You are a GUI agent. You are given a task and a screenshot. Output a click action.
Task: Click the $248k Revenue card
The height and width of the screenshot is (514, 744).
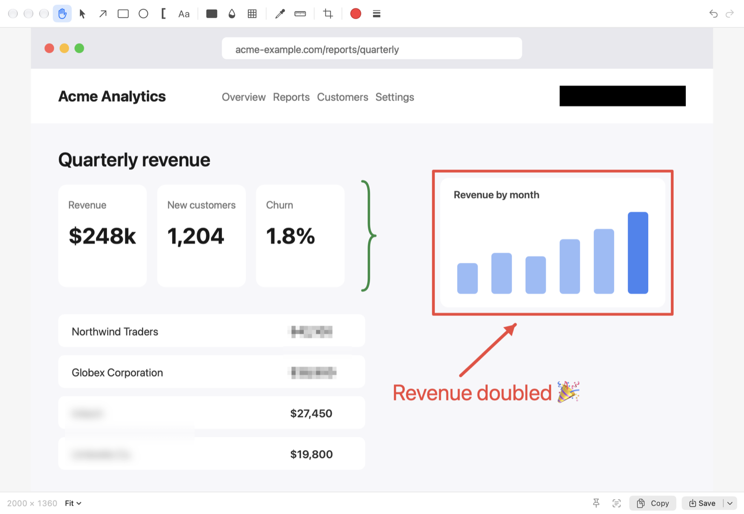click(103, 236)
